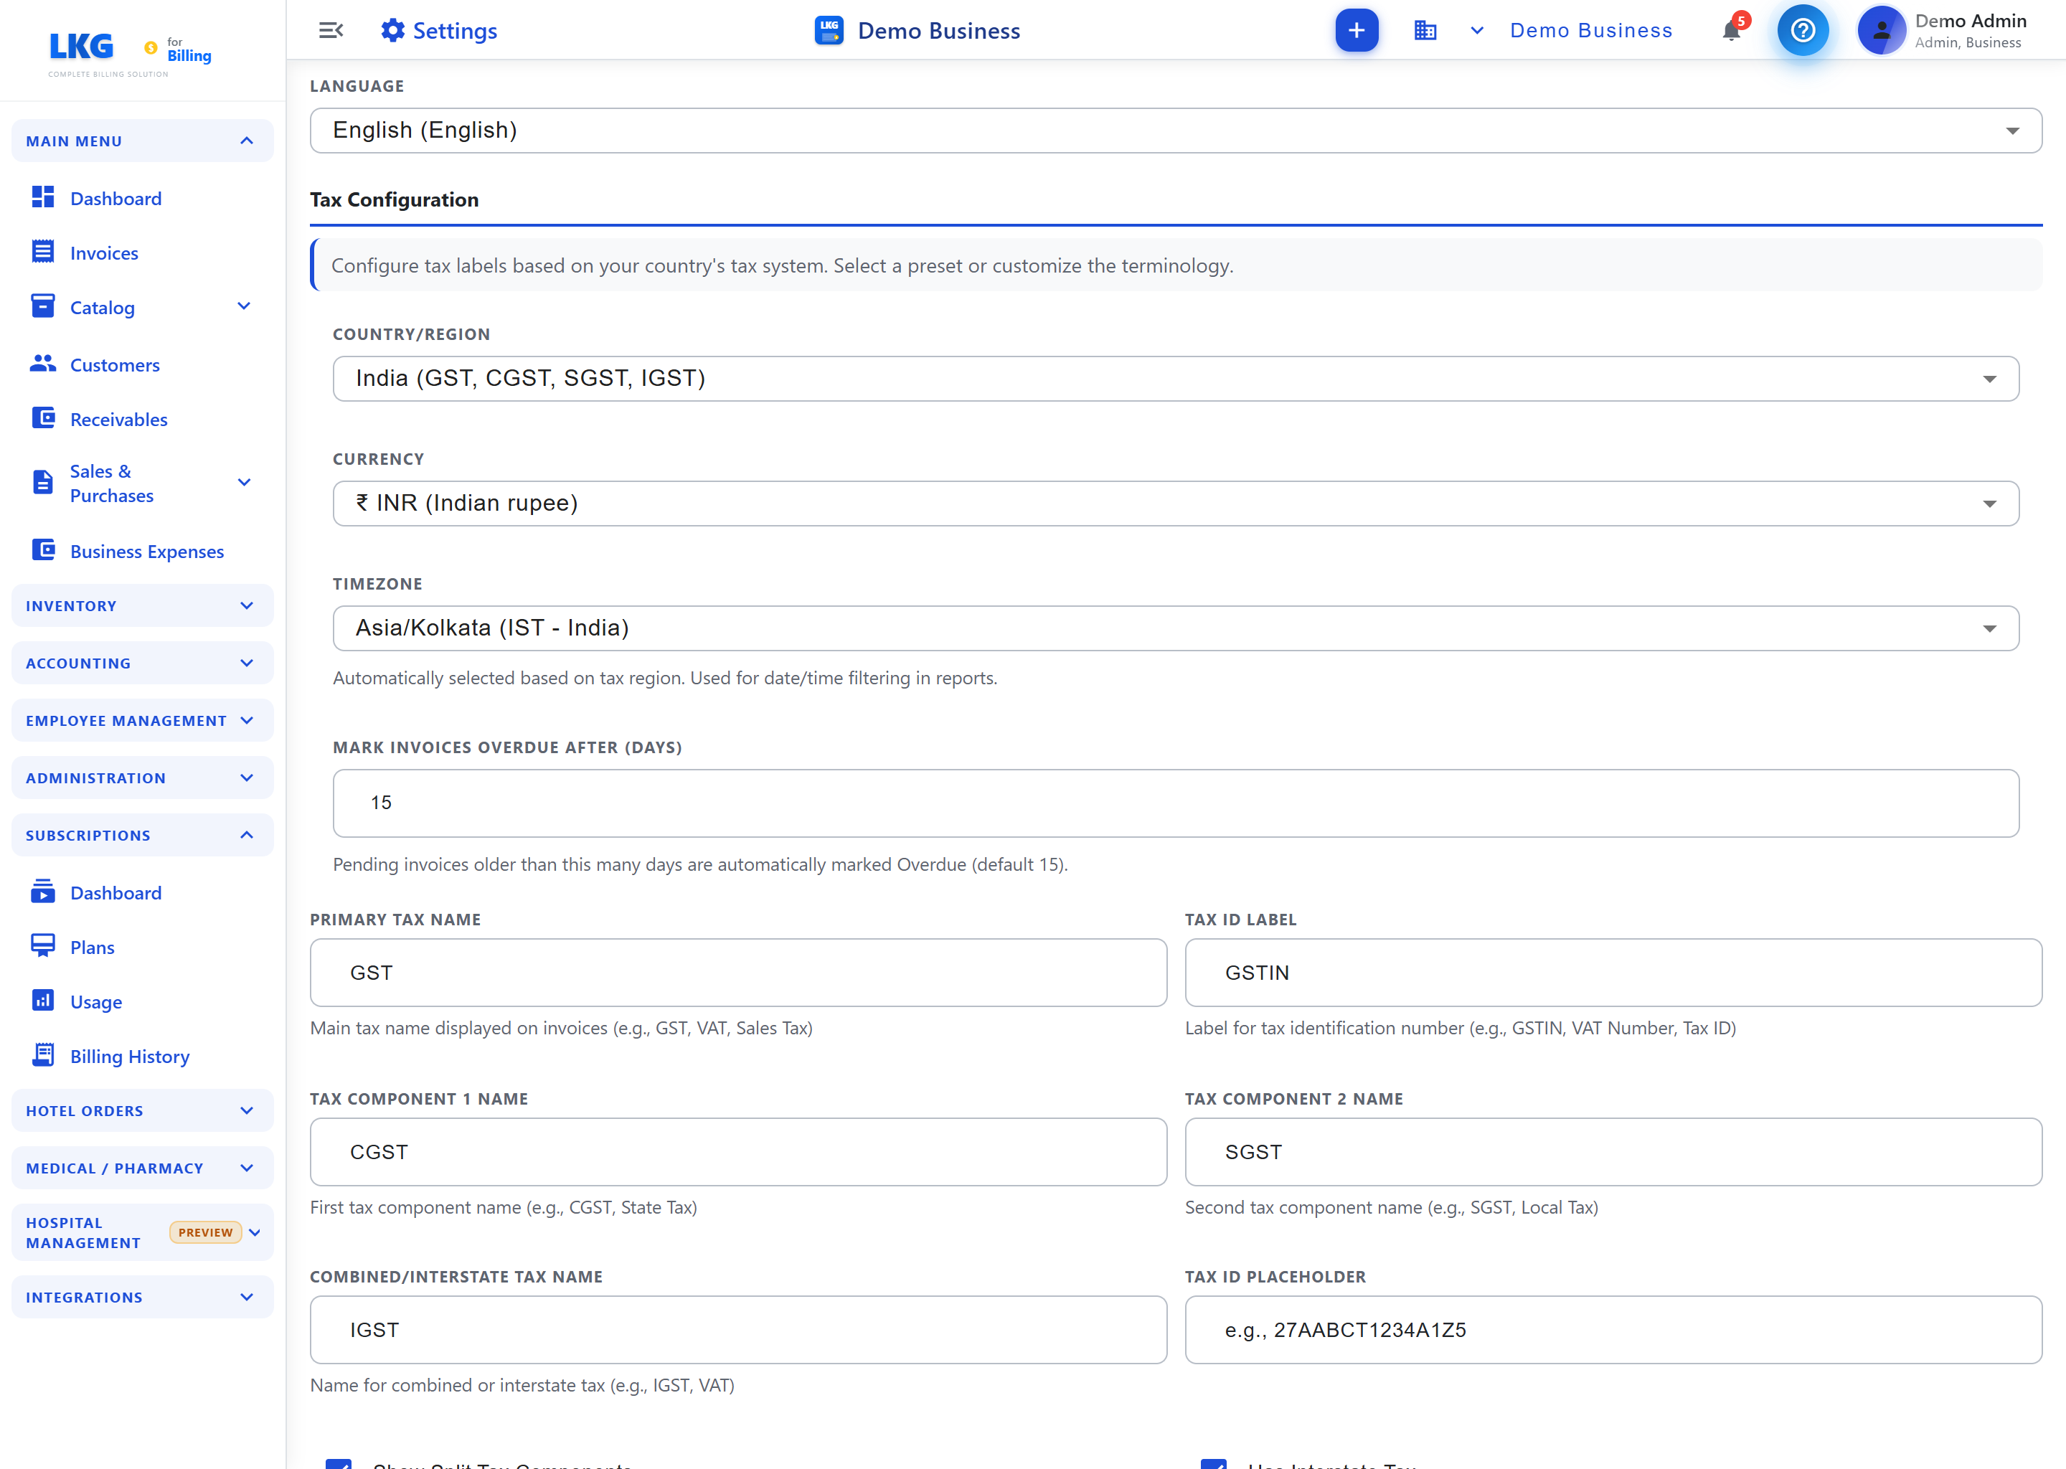Open the Customers page
2066x1469 pixels.
(x=115, y=364)
